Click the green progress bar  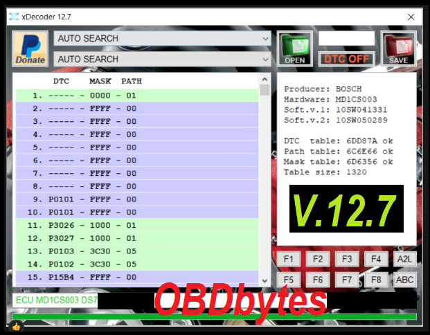(x=215, y=317)
